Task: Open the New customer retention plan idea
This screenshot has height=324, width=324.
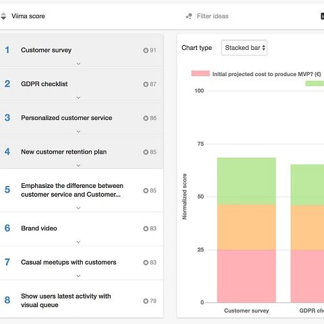Action: (64, 152)
